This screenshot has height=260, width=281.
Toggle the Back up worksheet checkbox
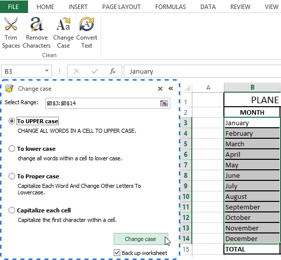coord(117,253)
